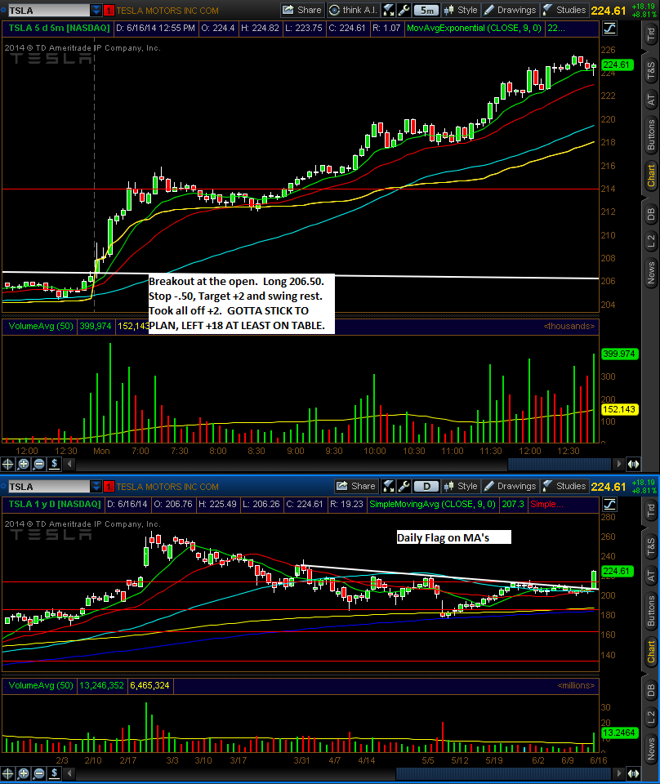Click SimpleMovingAvg (CLOSE, 9, 0) study label
The width and height of the screenshot is (660, 784).
(432, 504)
